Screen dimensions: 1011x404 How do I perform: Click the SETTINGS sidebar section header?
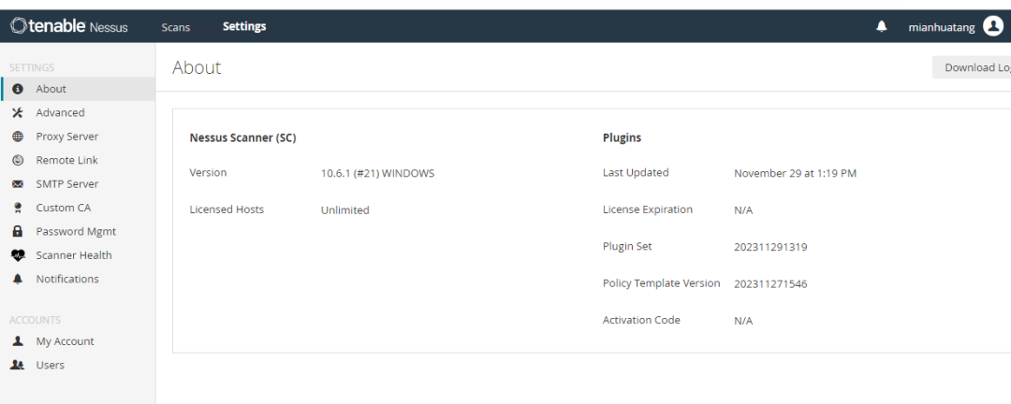point(32,67)
